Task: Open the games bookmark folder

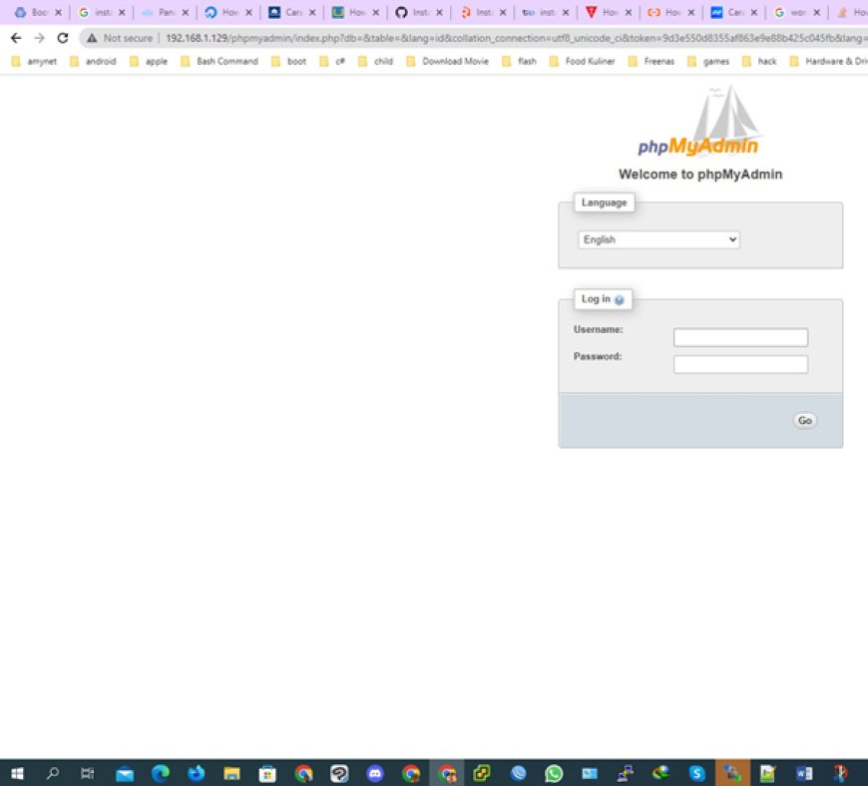Action: click(708, 61)
